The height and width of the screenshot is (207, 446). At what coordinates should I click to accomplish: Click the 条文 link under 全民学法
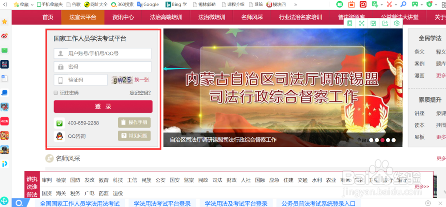coord(419,52)
